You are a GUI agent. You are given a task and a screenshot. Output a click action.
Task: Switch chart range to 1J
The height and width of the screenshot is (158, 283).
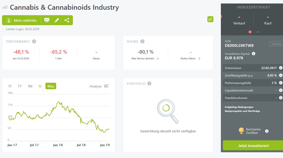pos(40,86)
